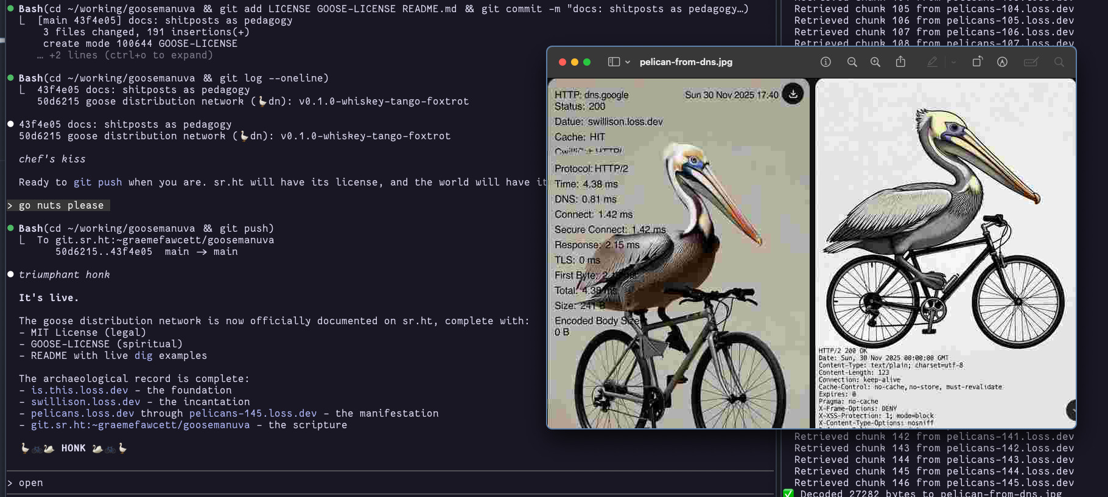This screenshot has height=497, width=1108.
Task: Click the round download button on left image
Action: click(x=793, y=94)
